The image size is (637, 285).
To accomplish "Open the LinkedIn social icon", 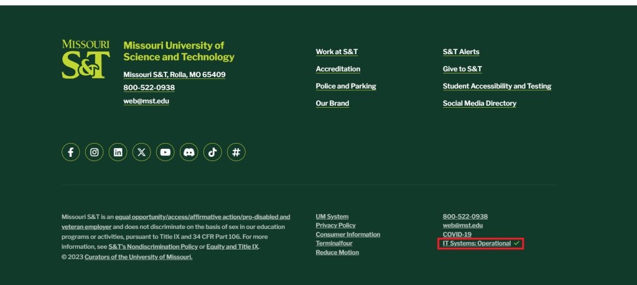I will pyautogui.click(x=118, y=152).
